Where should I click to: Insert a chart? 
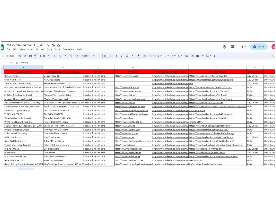pos(198,56)
